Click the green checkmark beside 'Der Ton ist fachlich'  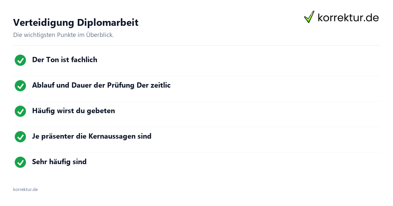click(x=20, y=60)
